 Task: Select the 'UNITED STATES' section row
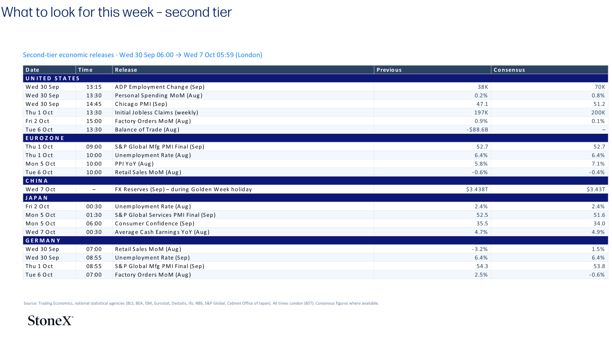(316, 78)
